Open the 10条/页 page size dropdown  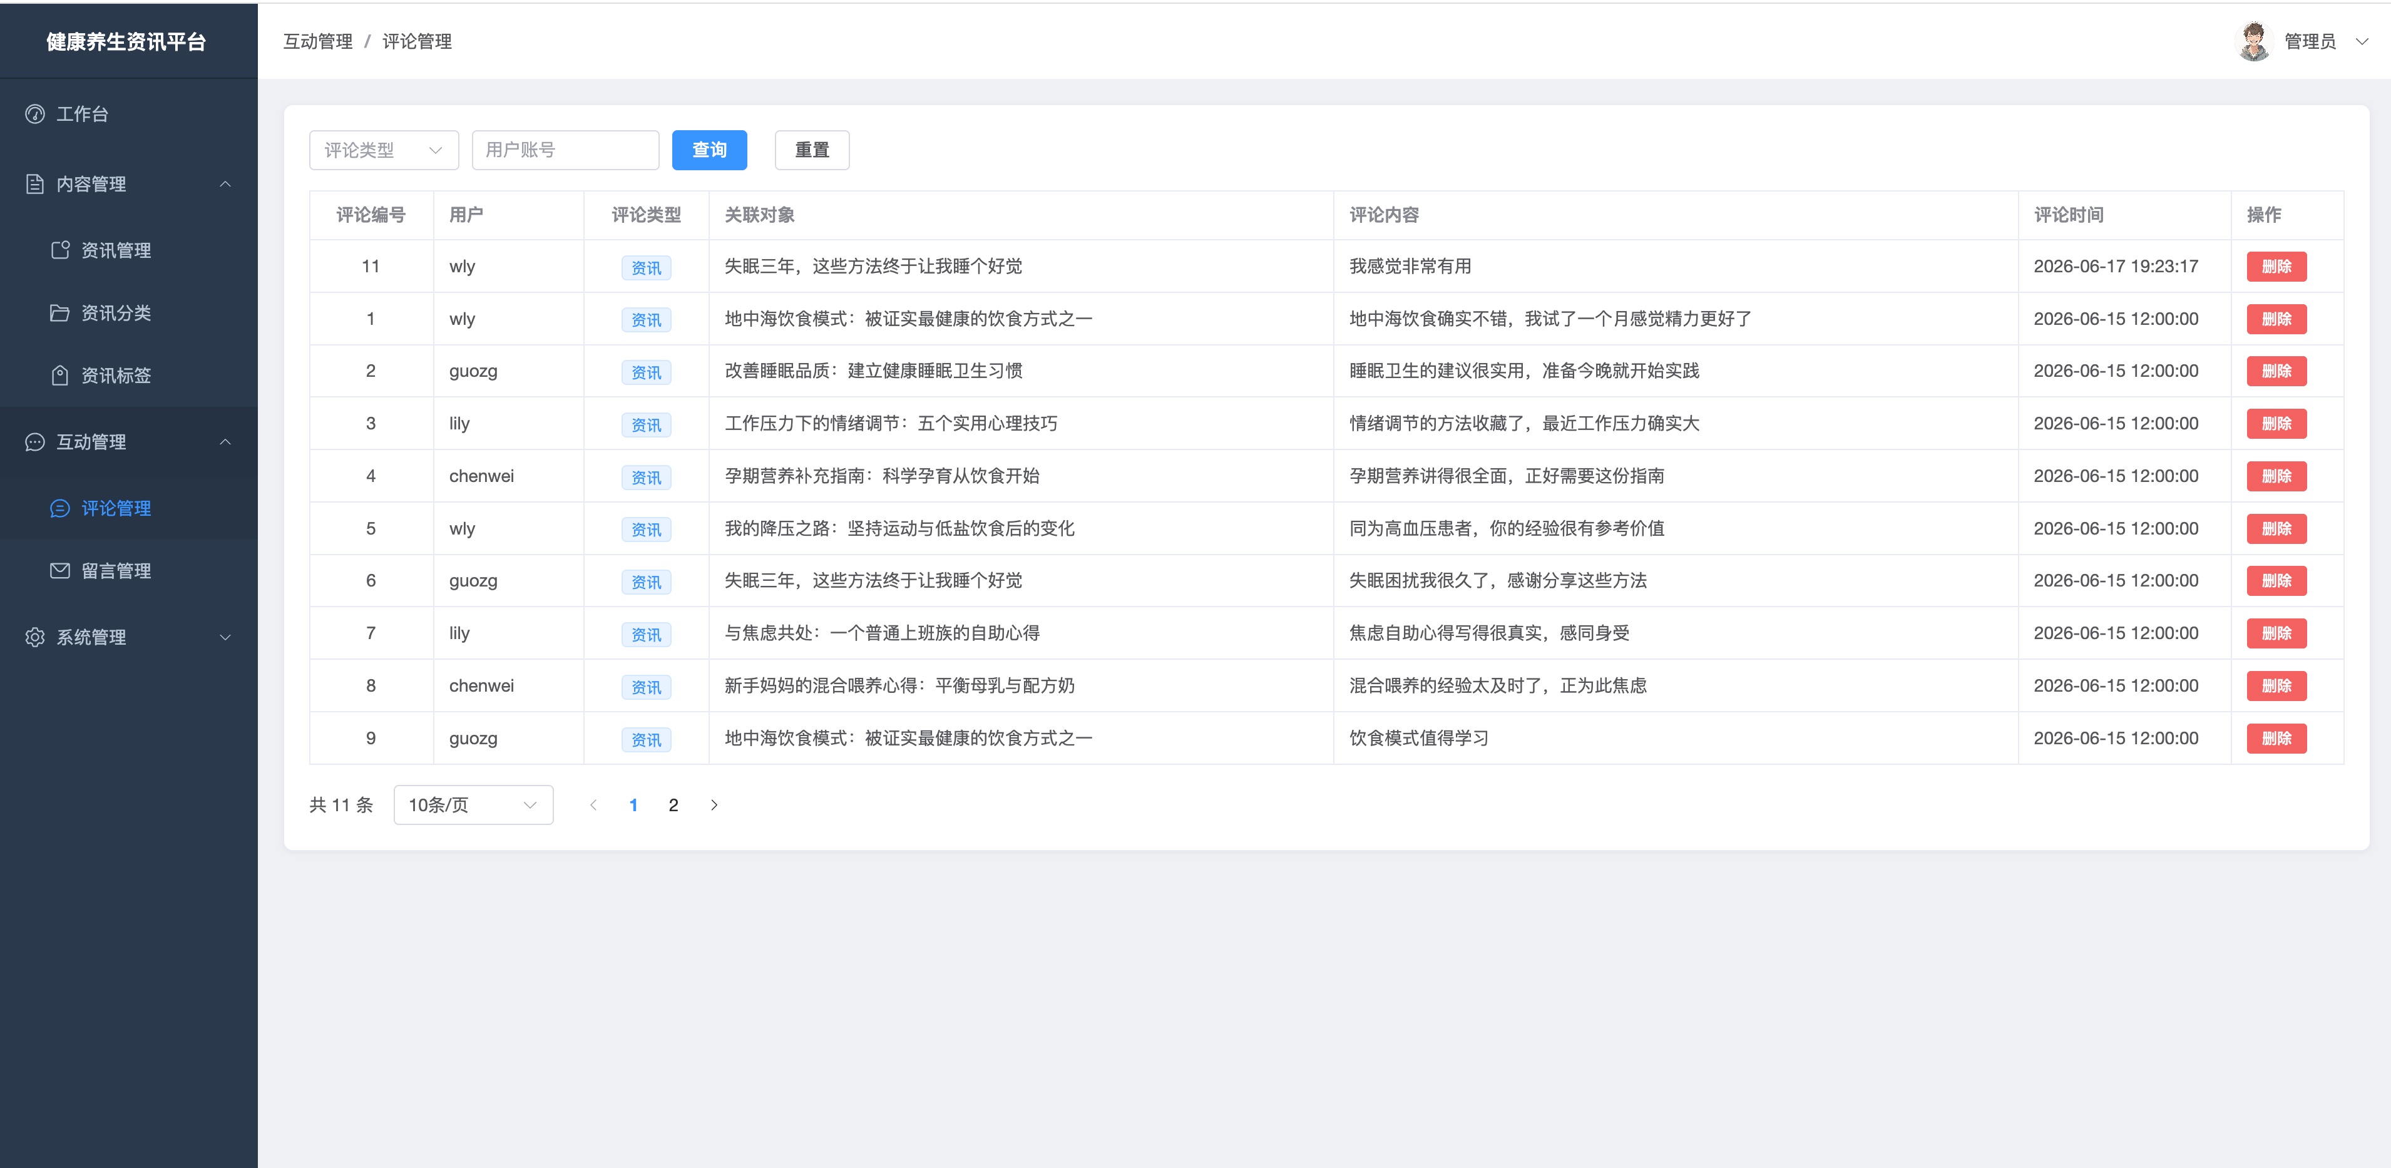pyautogui.click(x=473, y=805)
